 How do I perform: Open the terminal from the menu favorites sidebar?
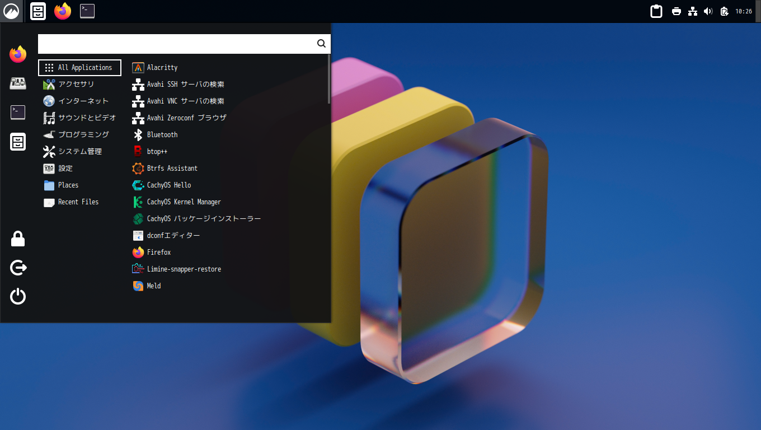tap(18, 113)
